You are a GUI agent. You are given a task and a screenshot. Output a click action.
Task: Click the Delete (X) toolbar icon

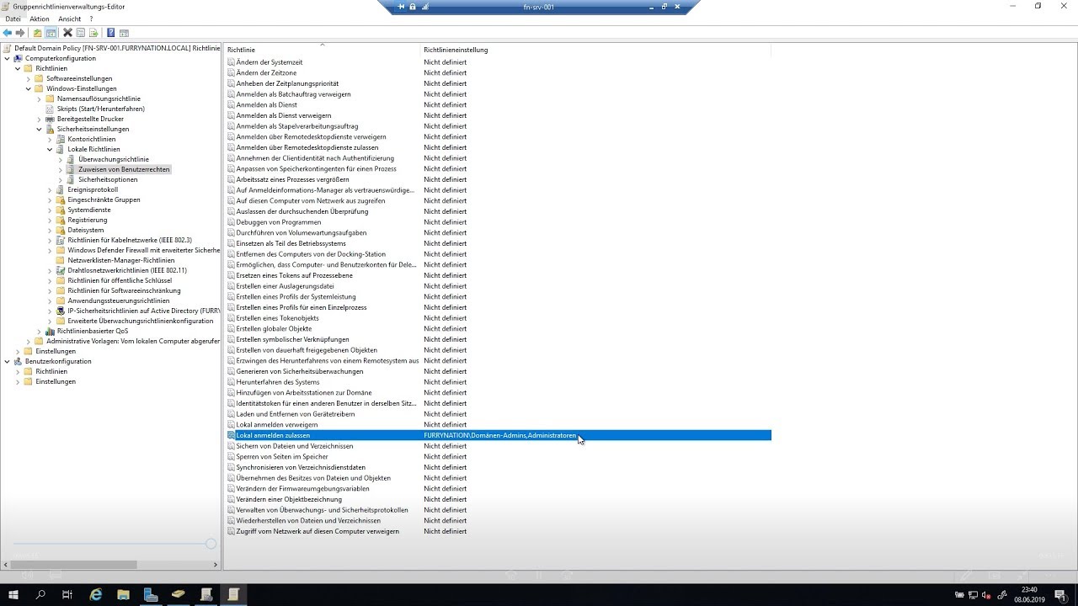coord(67,33)
